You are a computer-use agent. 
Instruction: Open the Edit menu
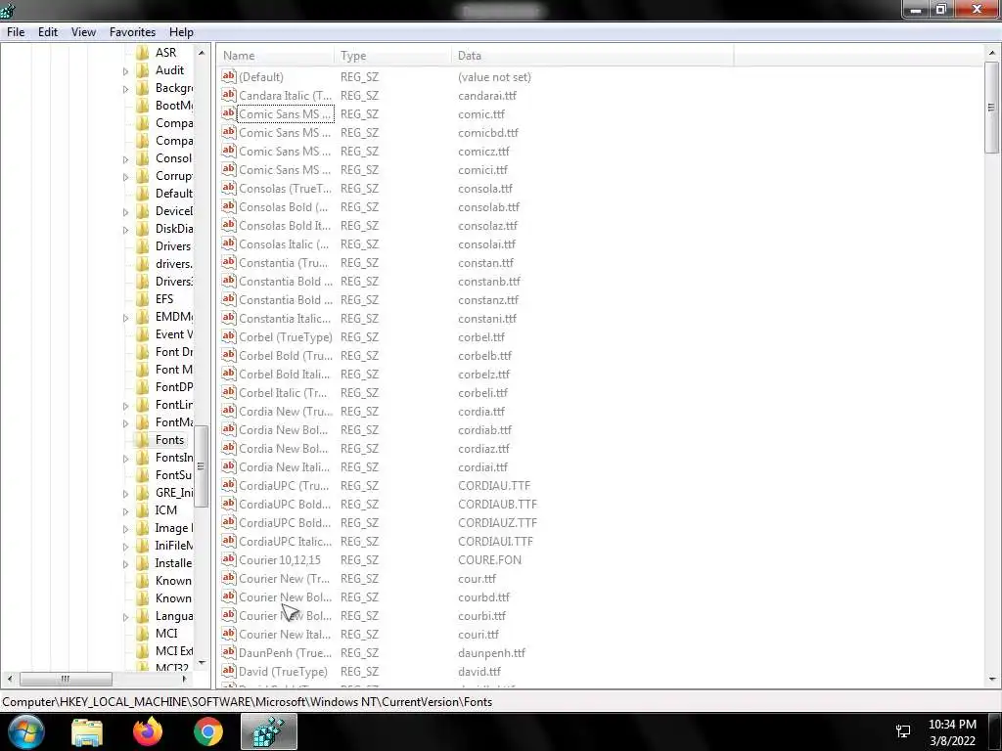point(47,32)
